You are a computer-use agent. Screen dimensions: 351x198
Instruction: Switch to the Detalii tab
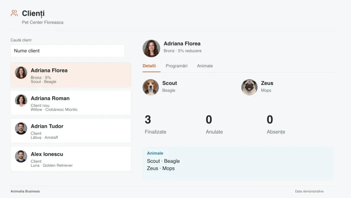149,66
